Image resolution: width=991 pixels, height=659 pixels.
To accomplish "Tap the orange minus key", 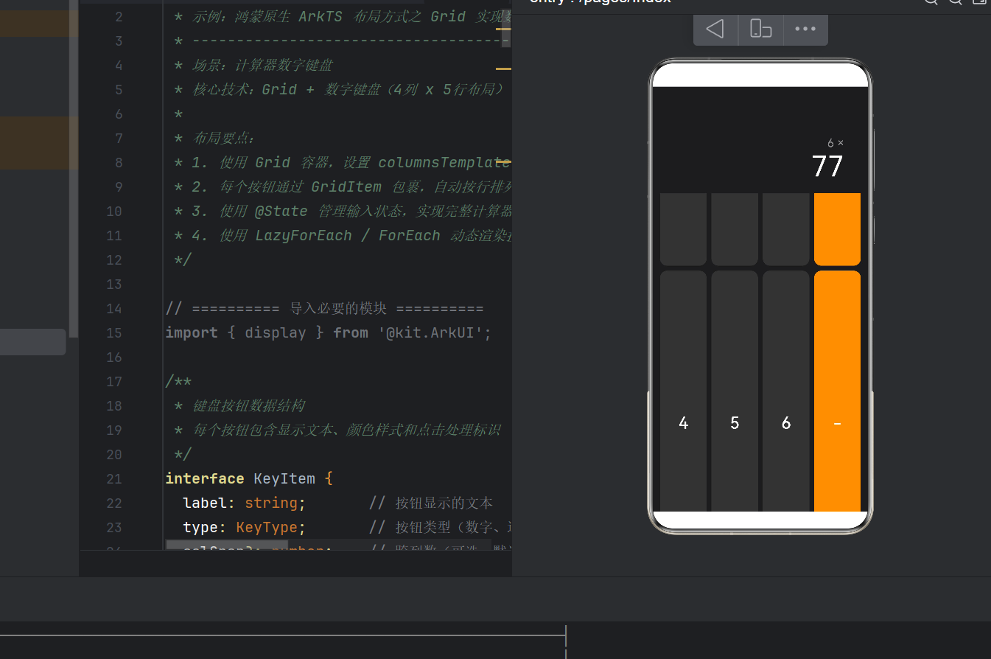I will pyautogui.click(x=837, y=391).
